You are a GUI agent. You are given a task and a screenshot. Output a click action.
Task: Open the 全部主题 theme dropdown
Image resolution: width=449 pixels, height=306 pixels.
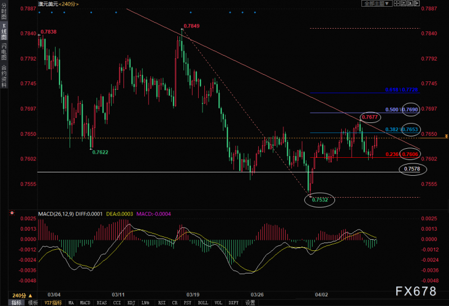point(377,3)
